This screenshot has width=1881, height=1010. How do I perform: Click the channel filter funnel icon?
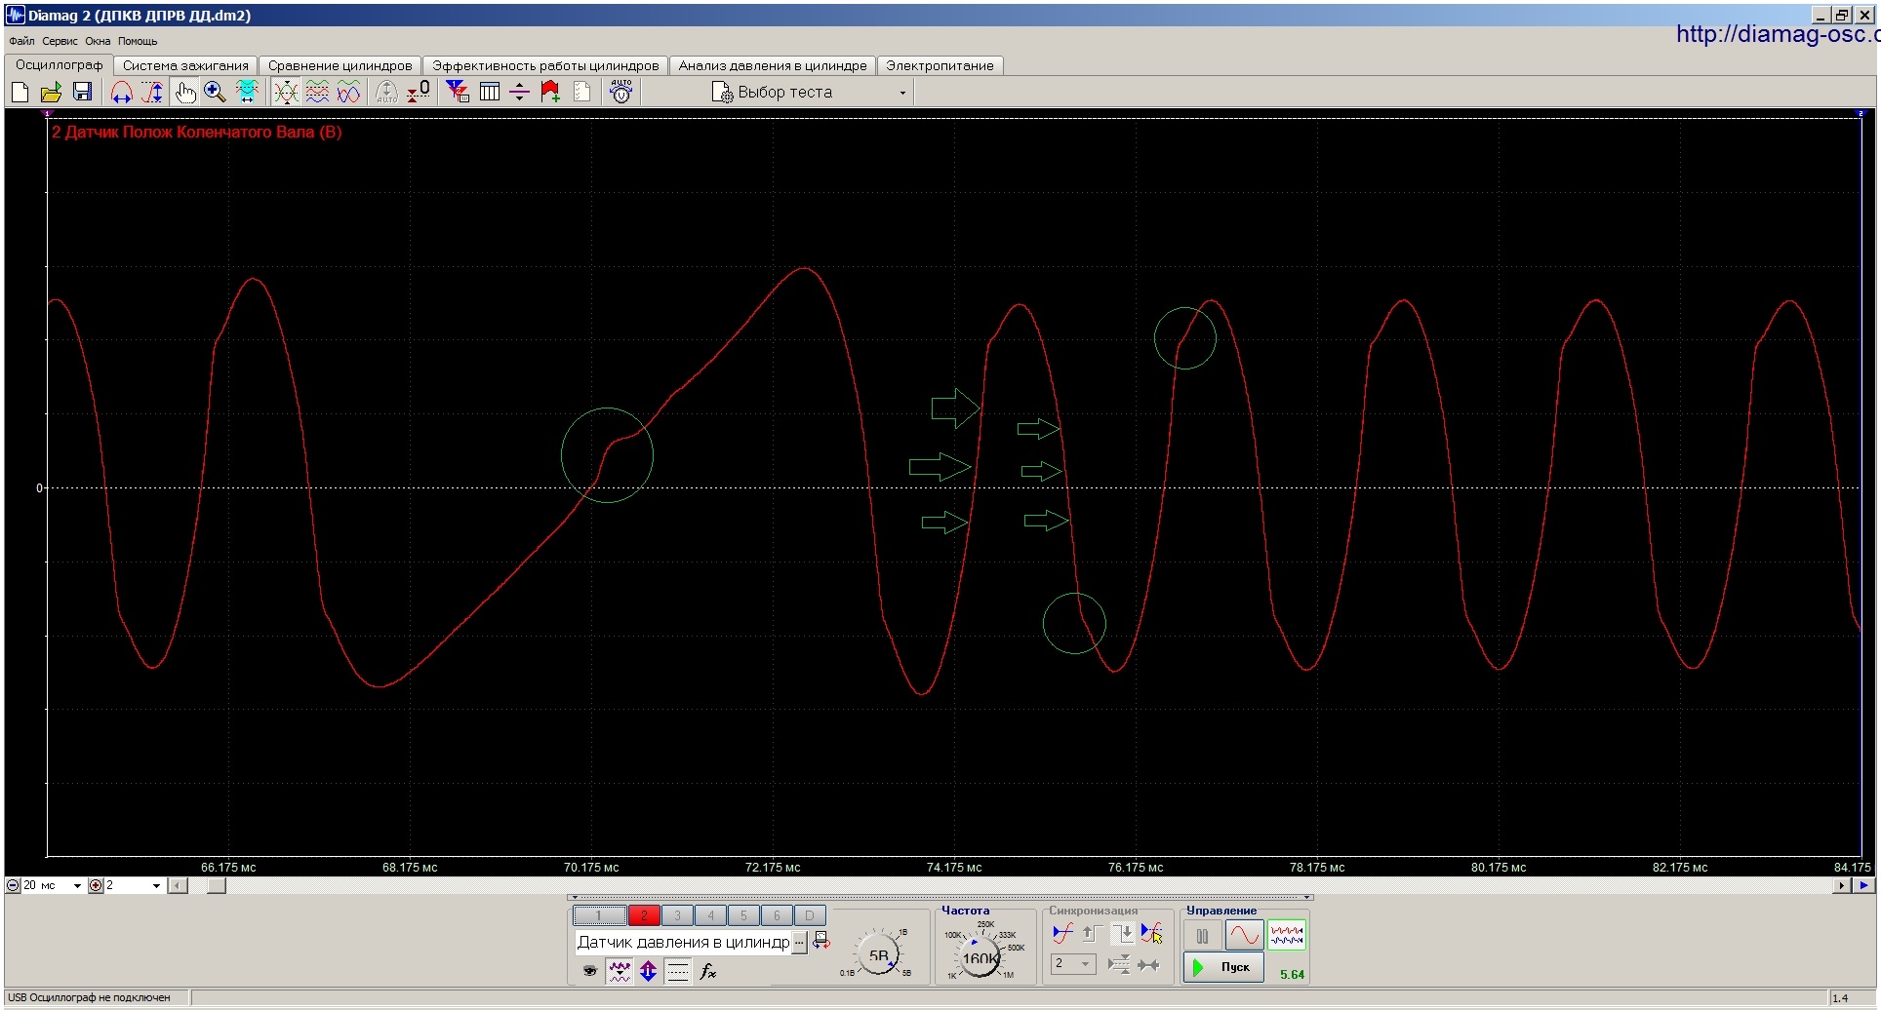click(x=457, y=92)
